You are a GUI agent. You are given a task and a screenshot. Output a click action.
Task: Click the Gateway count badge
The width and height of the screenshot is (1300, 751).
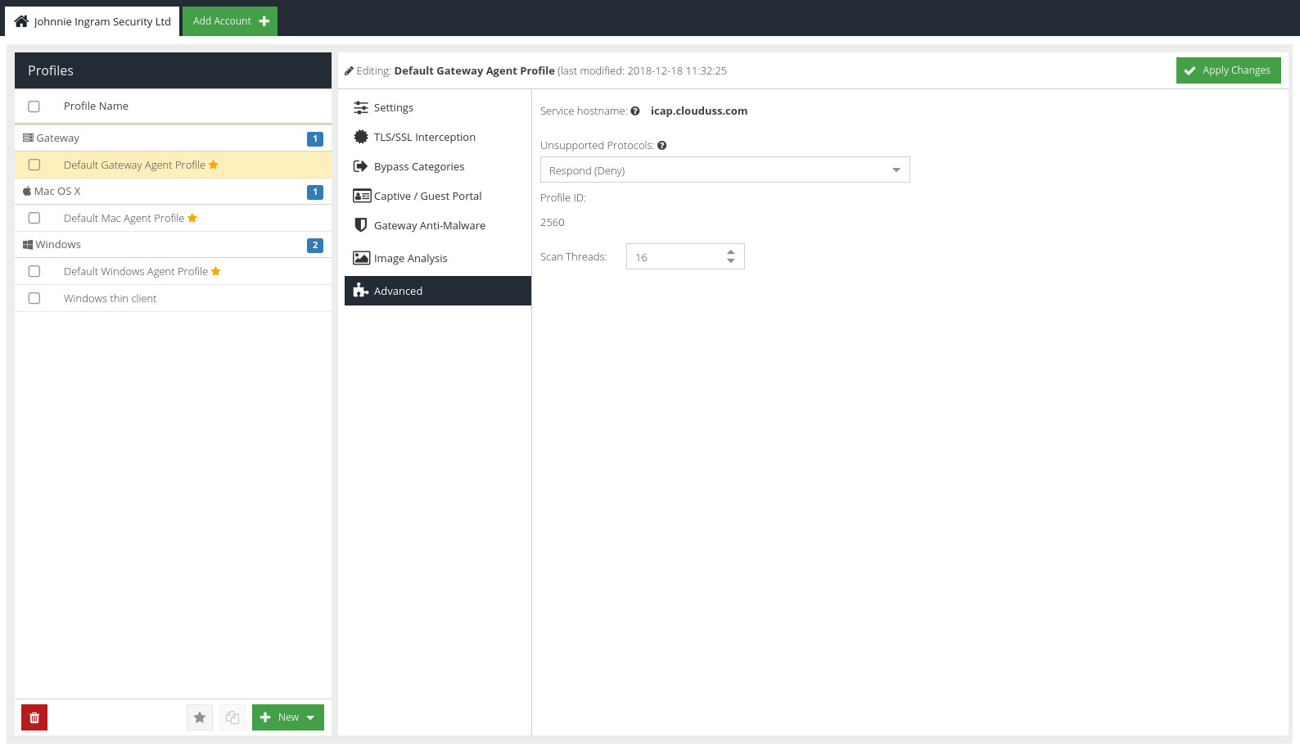click(x=315, y=138)
